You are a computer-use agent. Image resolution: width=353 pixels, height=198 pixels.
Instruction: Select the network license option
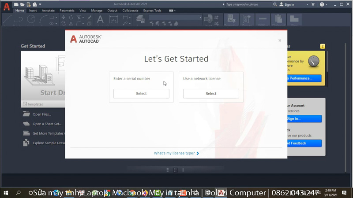pyautogui.click(x=211, y=94)
